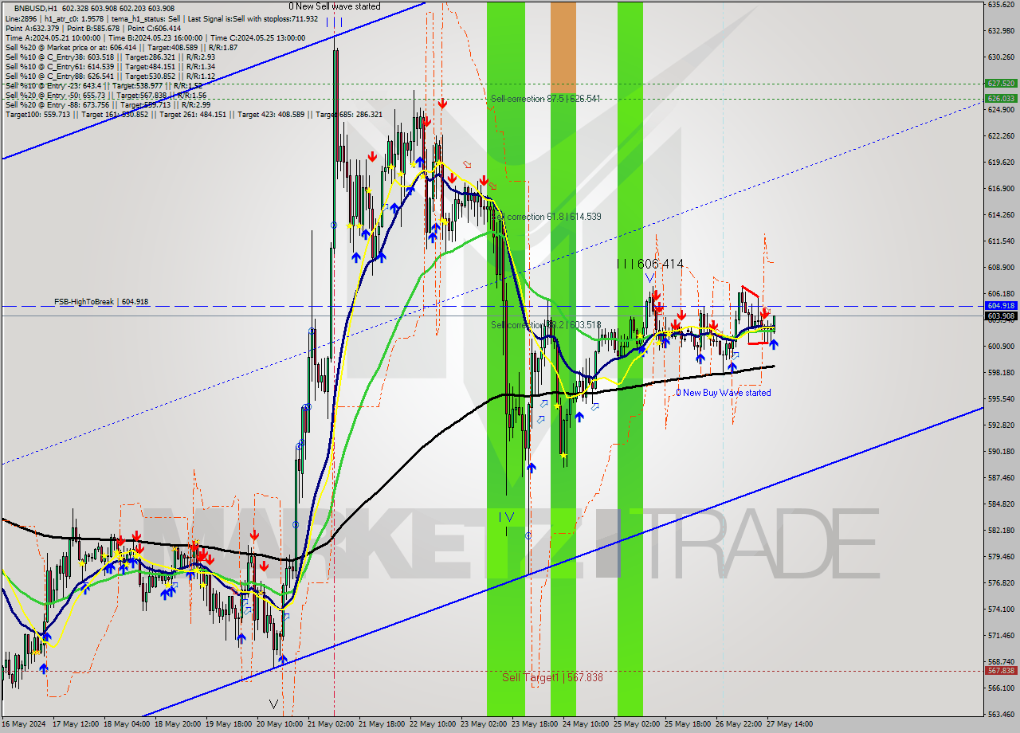This screenshot has height=733, width=1020.
Task: Click the 'Target100: 559.713' targets line
Action: [x=194, y=114]
